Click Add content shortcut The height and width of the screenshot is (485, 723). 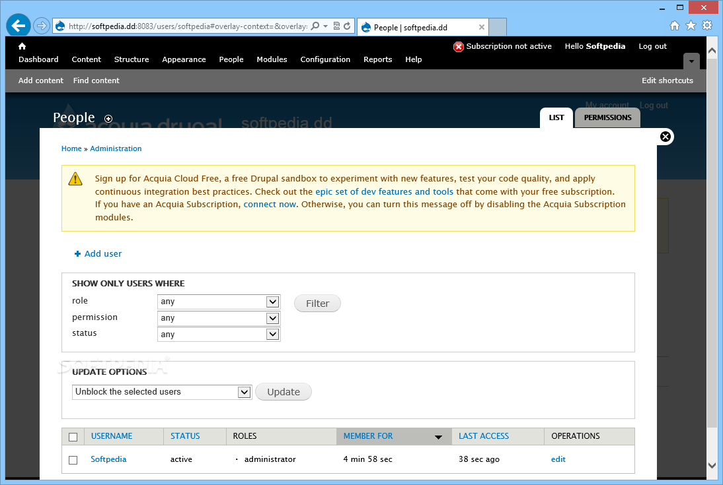[x=40, y=81]
